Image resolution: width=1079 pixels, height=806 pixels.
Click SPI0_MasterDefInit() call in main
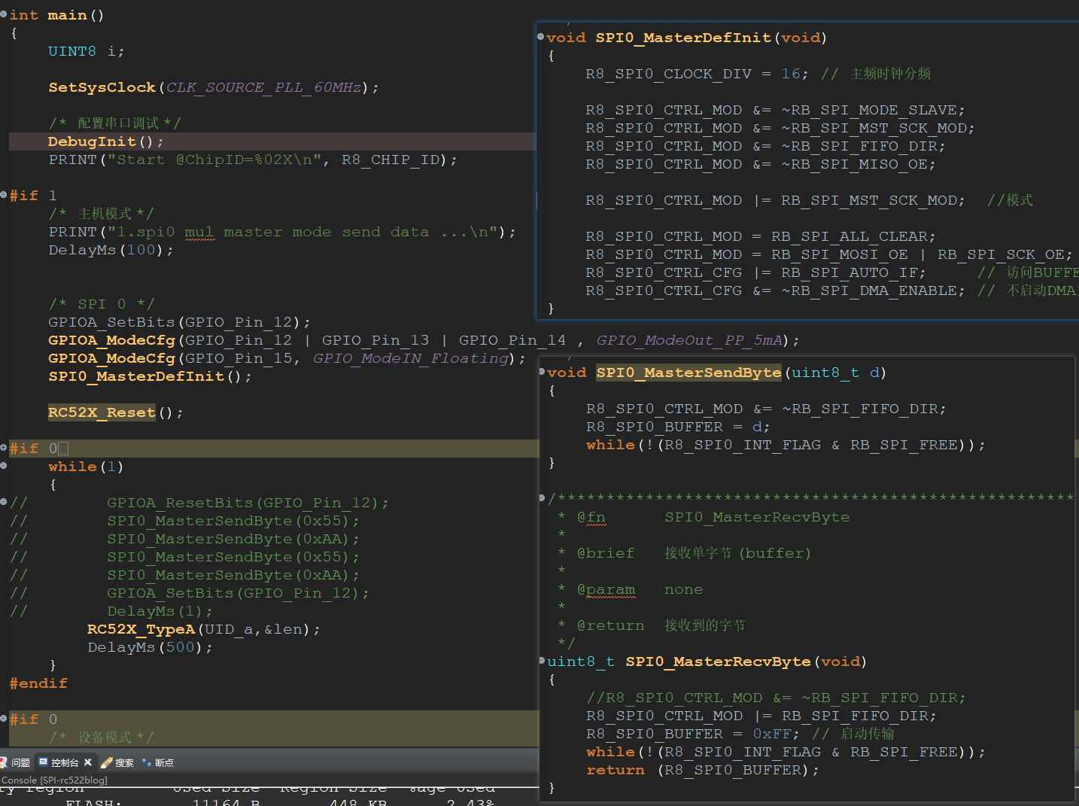[x=150, y=376]
